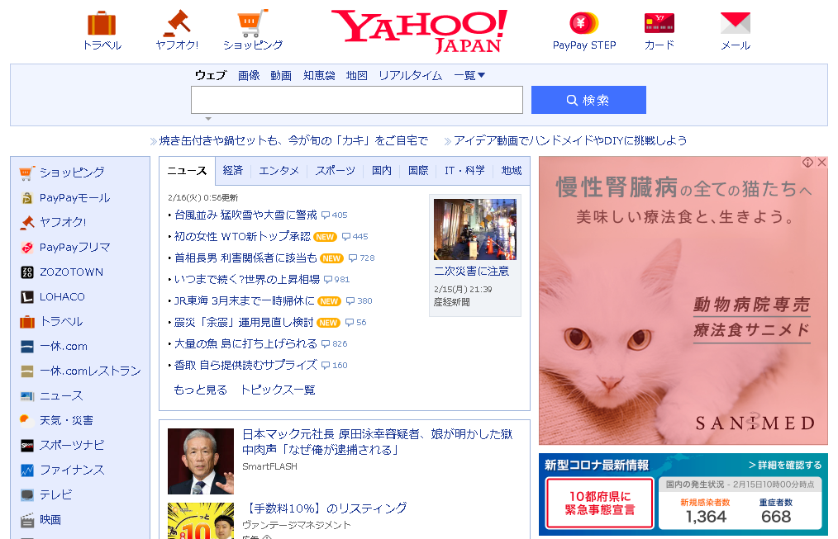This screenshot has width=838, height=539.
Task: Click sidebar 一休.comレストラン icon
Action: point(26,371)
